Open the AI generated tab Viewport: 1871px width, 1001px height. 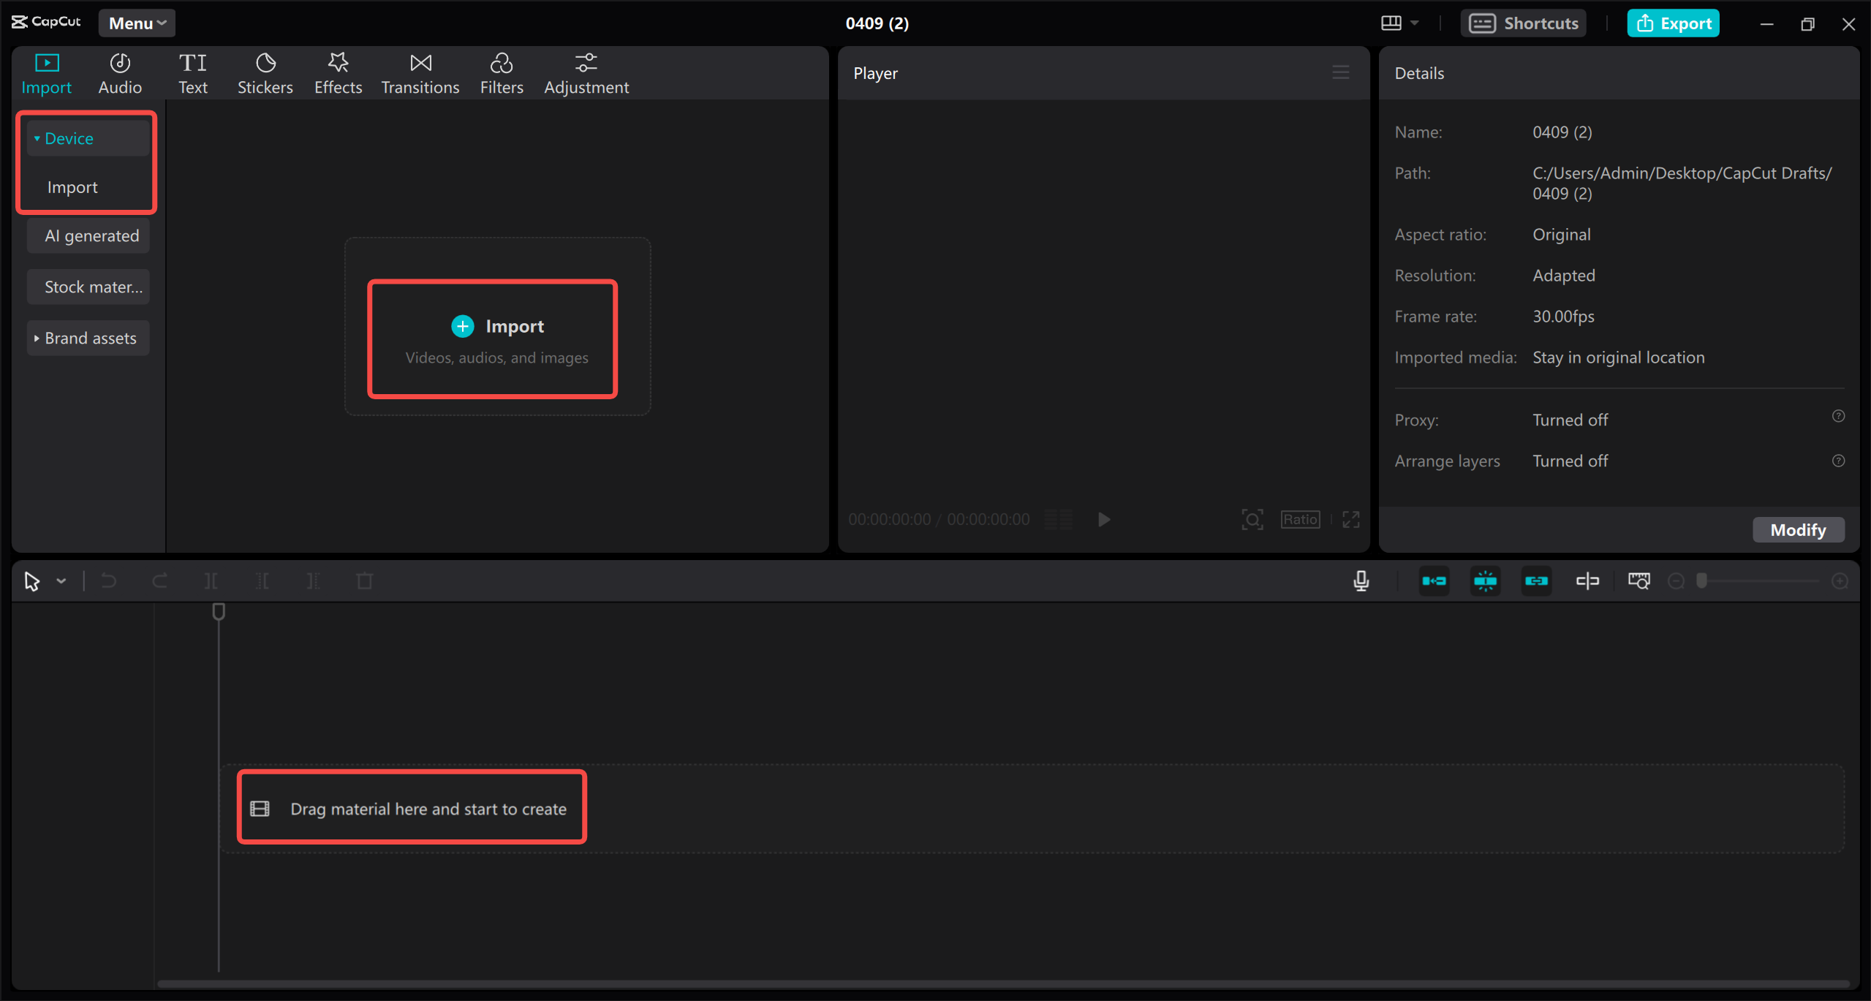point(88,235)
